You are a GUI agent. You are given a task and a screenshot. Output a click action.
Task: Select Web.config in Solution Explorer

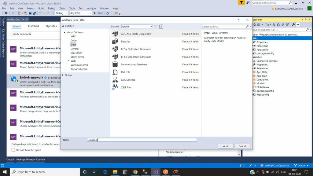pyautogui.click(x=263, y=95)
